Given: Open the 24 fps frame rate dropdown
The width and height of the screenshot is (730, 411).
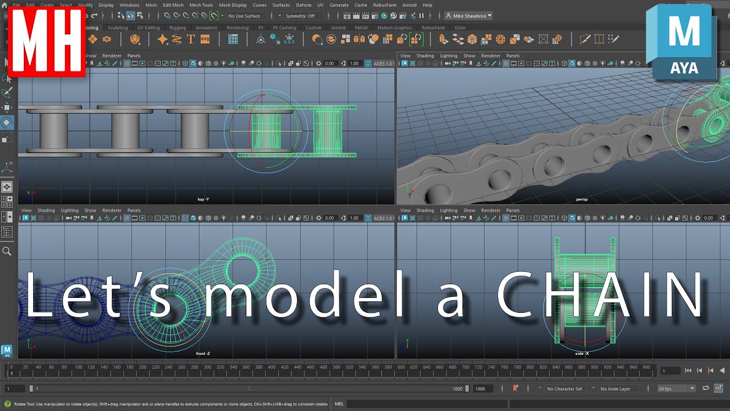Looking at the screenshot, I should 676,389.
